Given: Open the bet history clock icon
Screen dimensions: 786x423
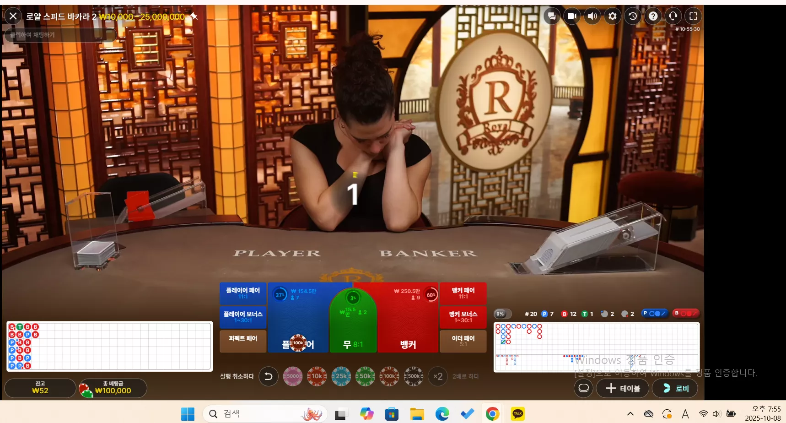Looking at the screenshot, I should (x=633, y=16).
